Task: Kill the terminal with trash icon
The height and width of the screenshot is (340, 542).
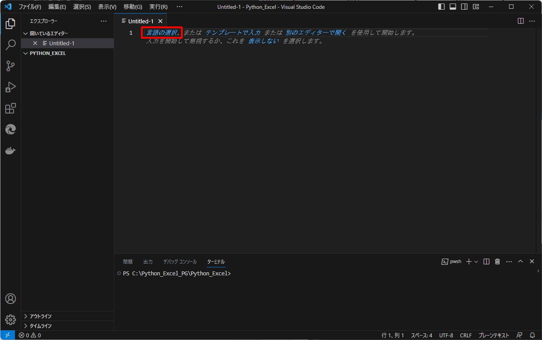Action: click(x=497, y=261)
